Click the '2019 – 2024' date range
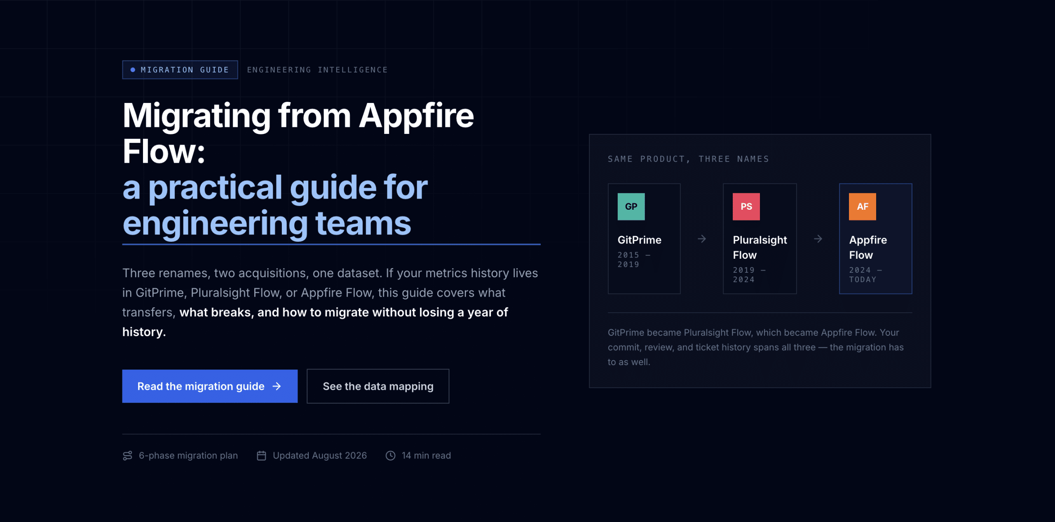 tap(749, 275)
